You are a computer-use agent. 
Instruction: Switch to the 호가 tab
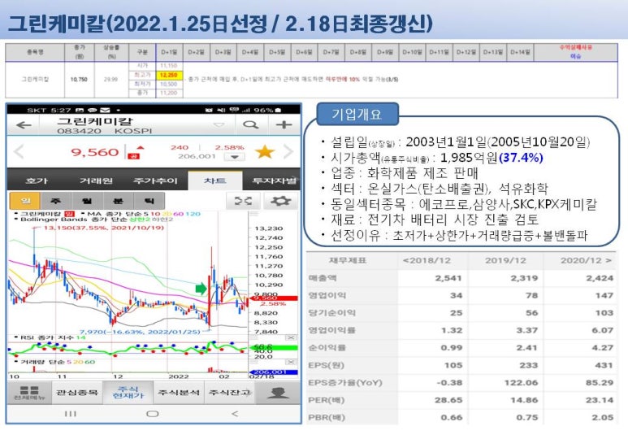point(37,181)
